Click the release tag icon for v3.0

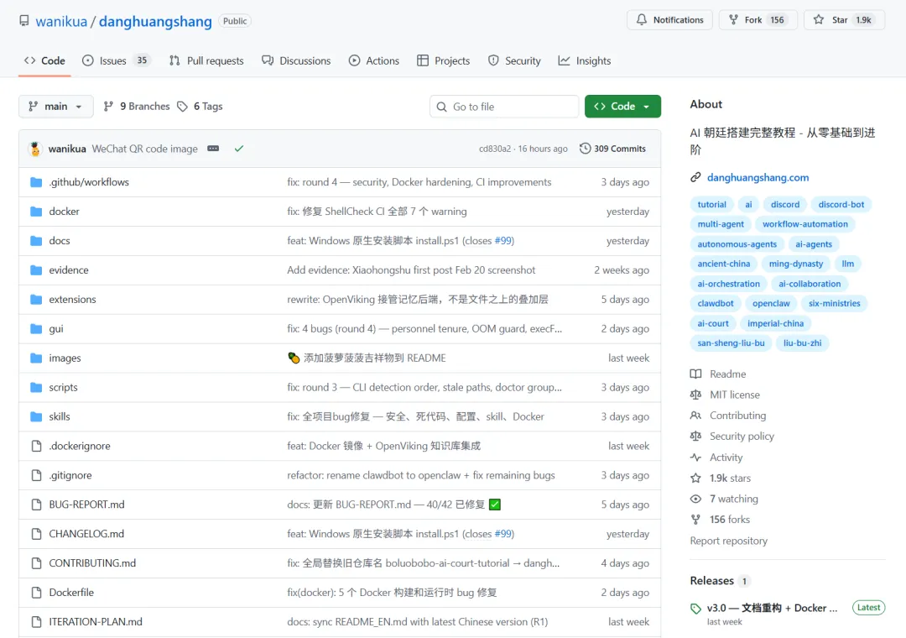[x=695, y=609]
